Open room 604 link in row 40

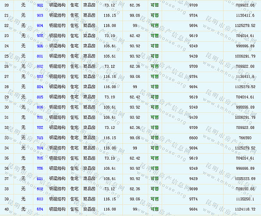40,209
